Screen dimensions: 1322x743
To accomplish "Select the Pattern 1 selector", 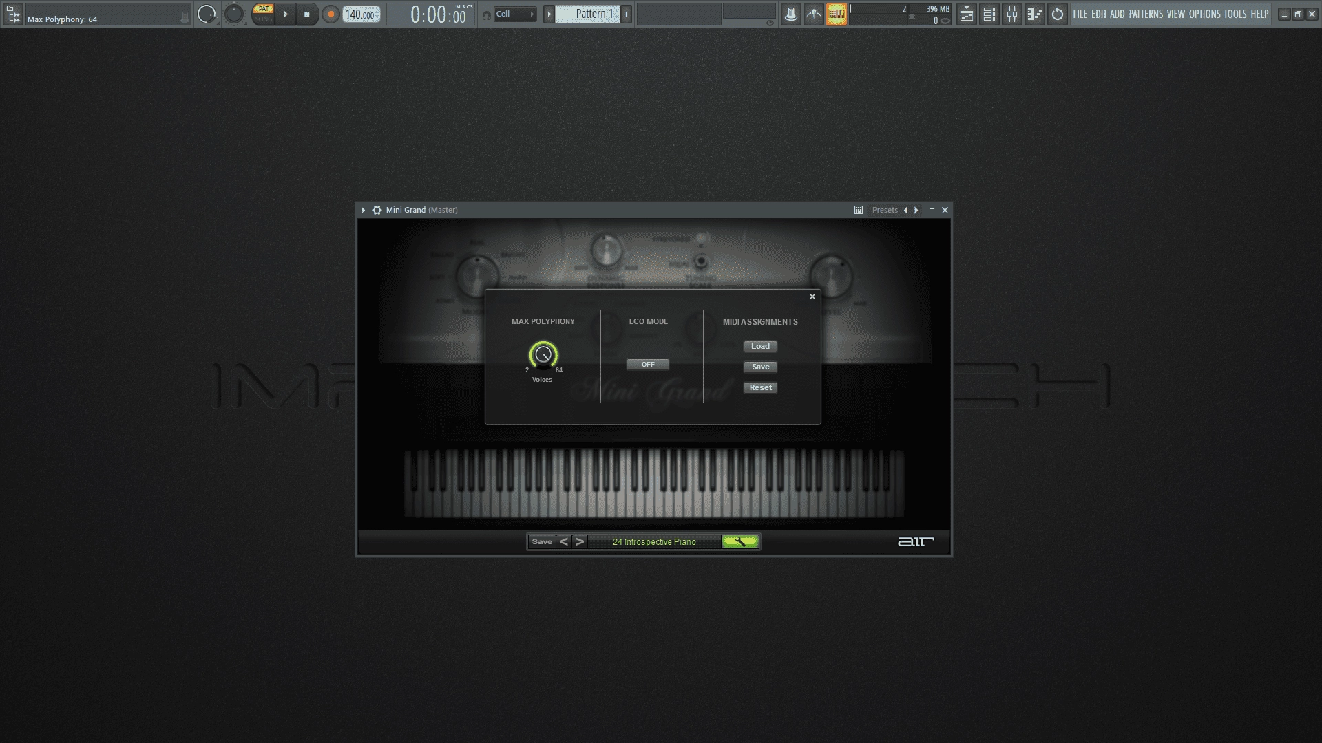I will tap(588, 14).
